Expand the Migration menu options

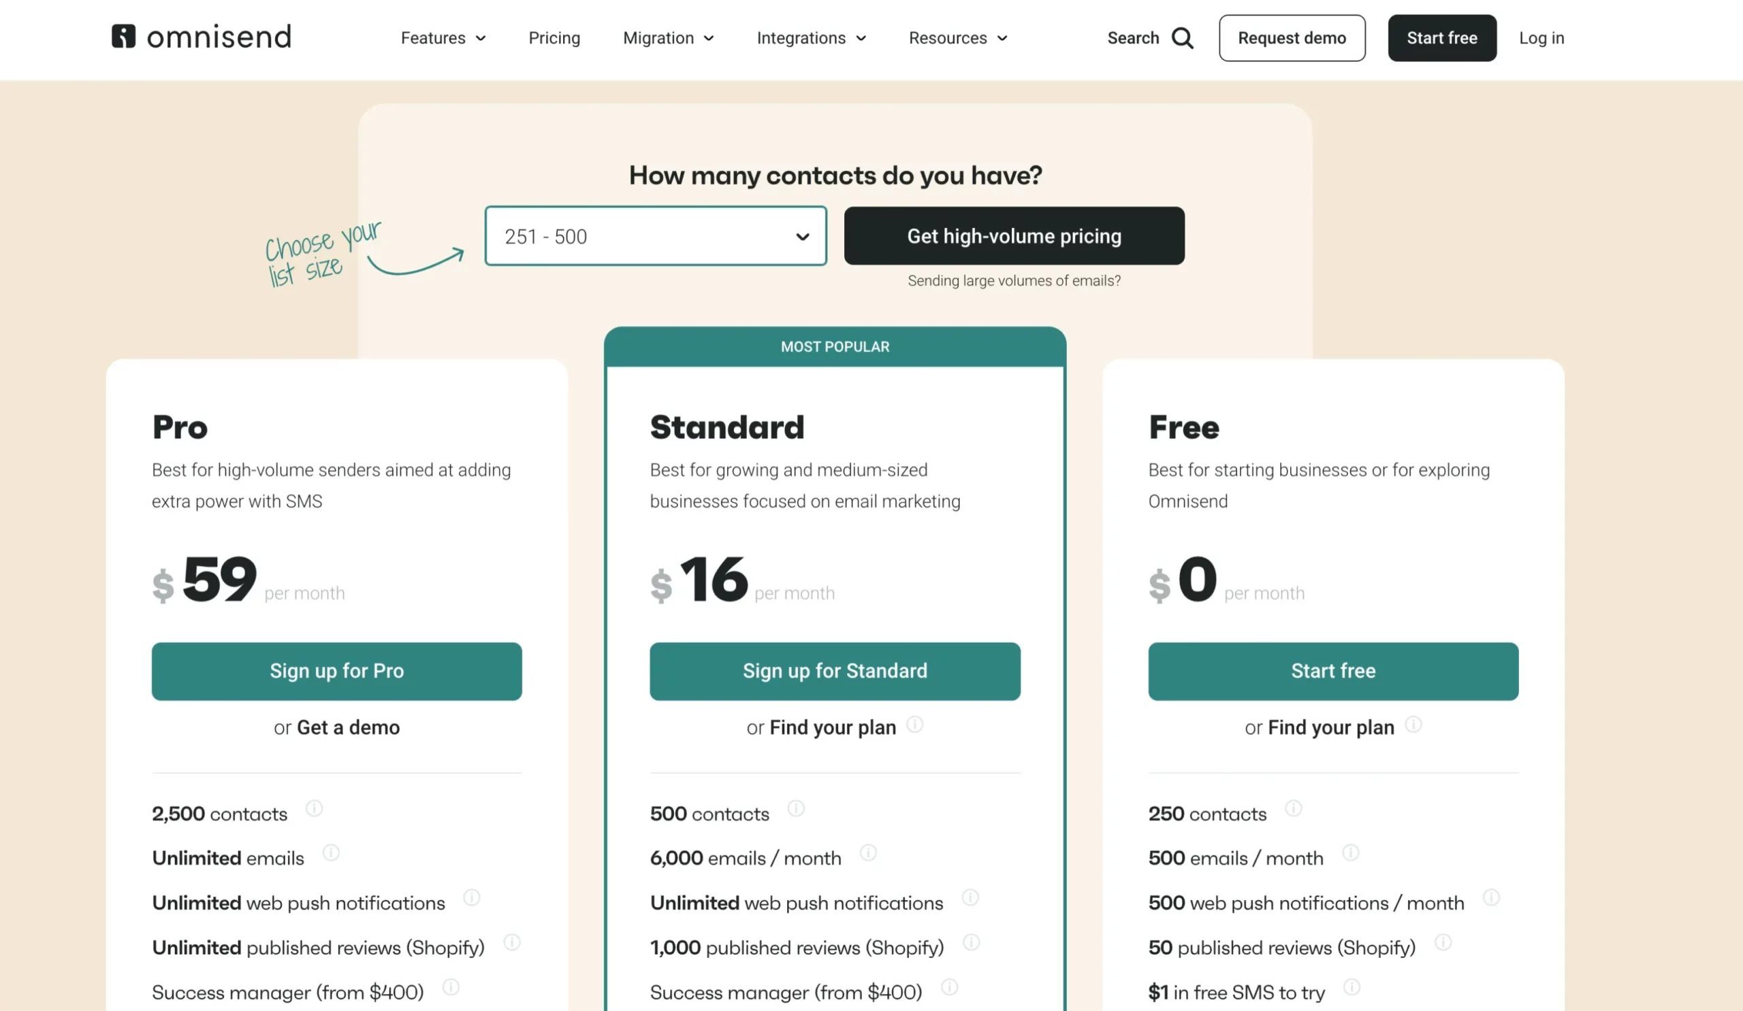(x=669, y=37)
